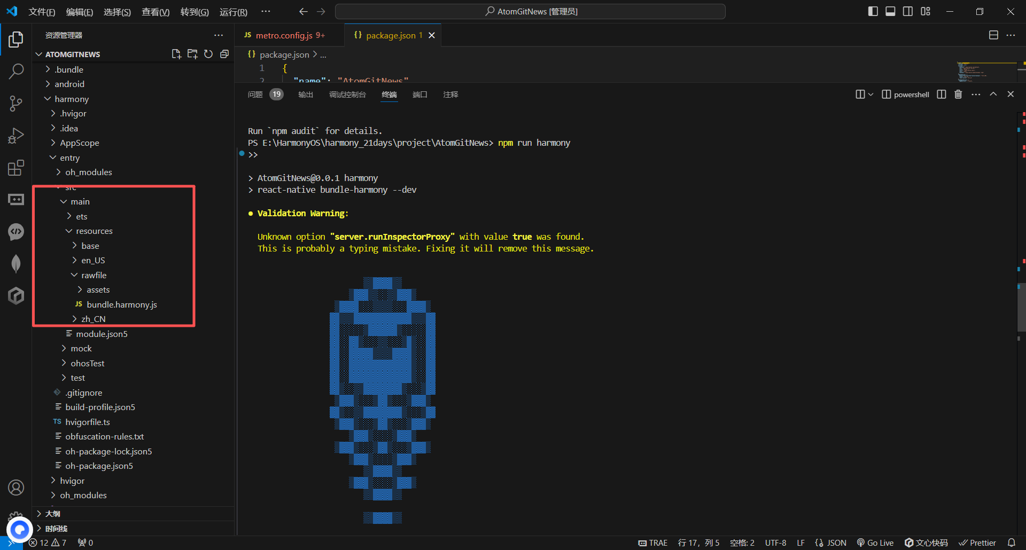Open the Extensions view
1026x550 pixels.
[x=16, y=168]
